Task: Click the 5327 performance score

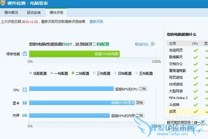Action: tap(67, 44)
